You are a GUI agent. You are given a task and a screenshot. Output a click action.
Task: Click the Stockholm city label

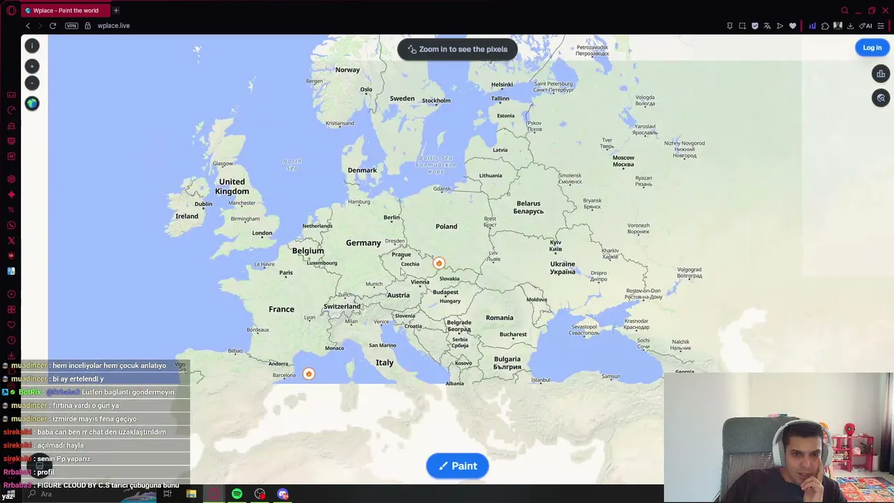tap(437, 101)
